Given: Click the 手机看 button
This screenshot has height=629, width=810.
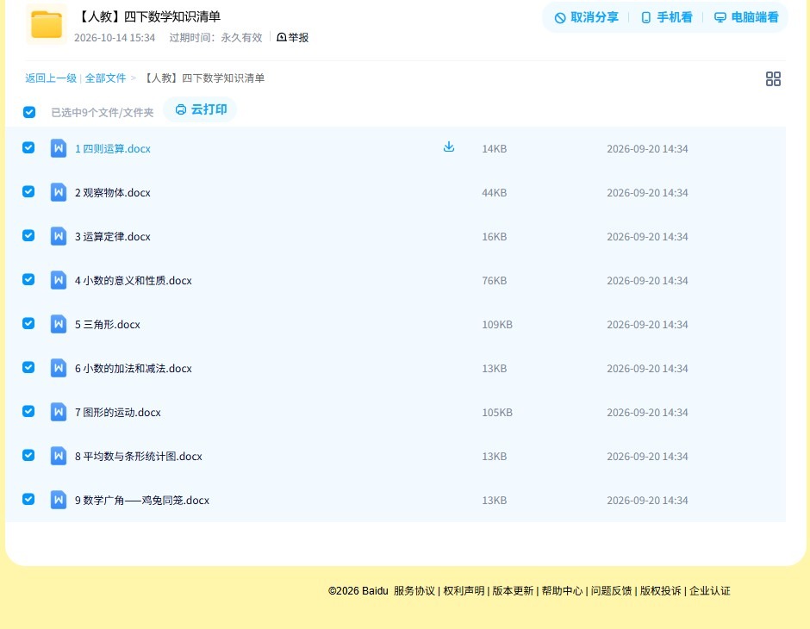Looking at the screenshot, I should pos(666,17).
